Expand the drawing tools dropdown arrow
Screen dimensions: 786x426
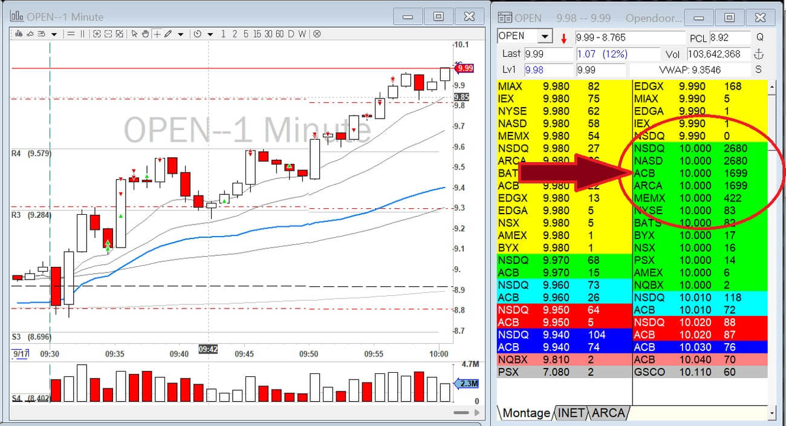tap(180, 34)
